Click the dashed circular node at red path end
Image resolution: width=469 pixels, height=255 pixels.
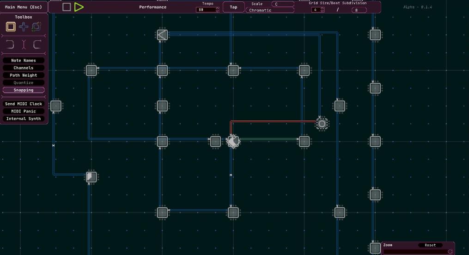pos(322,124)
